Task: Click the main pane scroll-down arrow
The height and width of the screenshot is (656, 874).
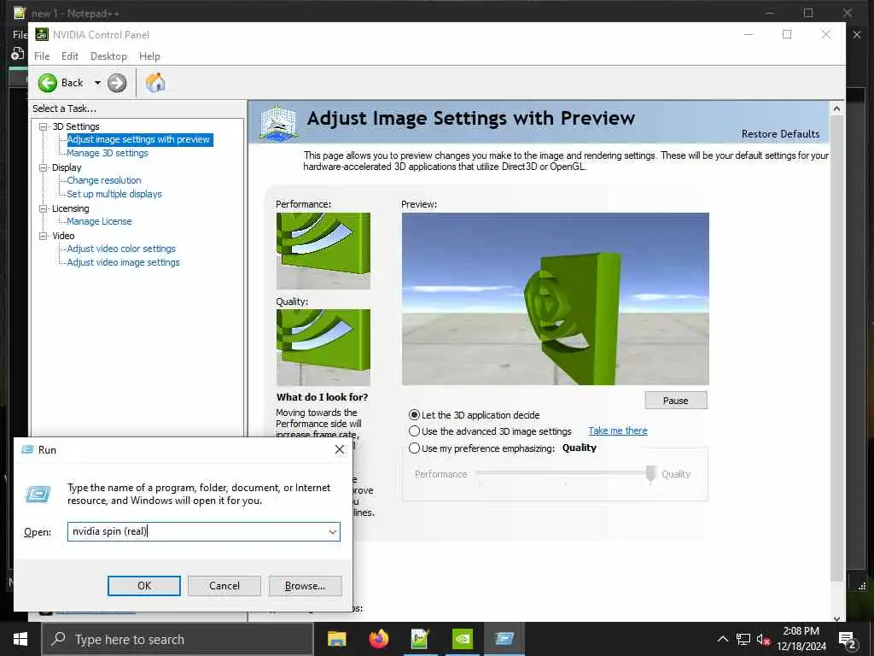Action: [836, 618]
